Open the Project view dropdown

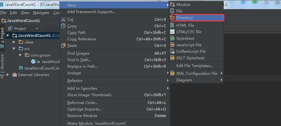[x=37, y=29]
